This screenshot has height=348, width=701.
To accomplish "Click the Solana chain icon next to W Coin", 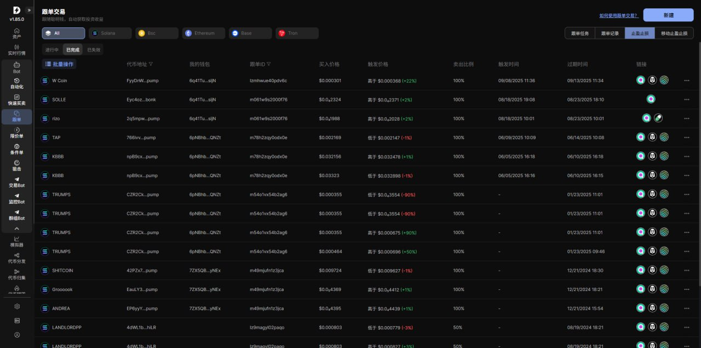I will pos(45,81).
